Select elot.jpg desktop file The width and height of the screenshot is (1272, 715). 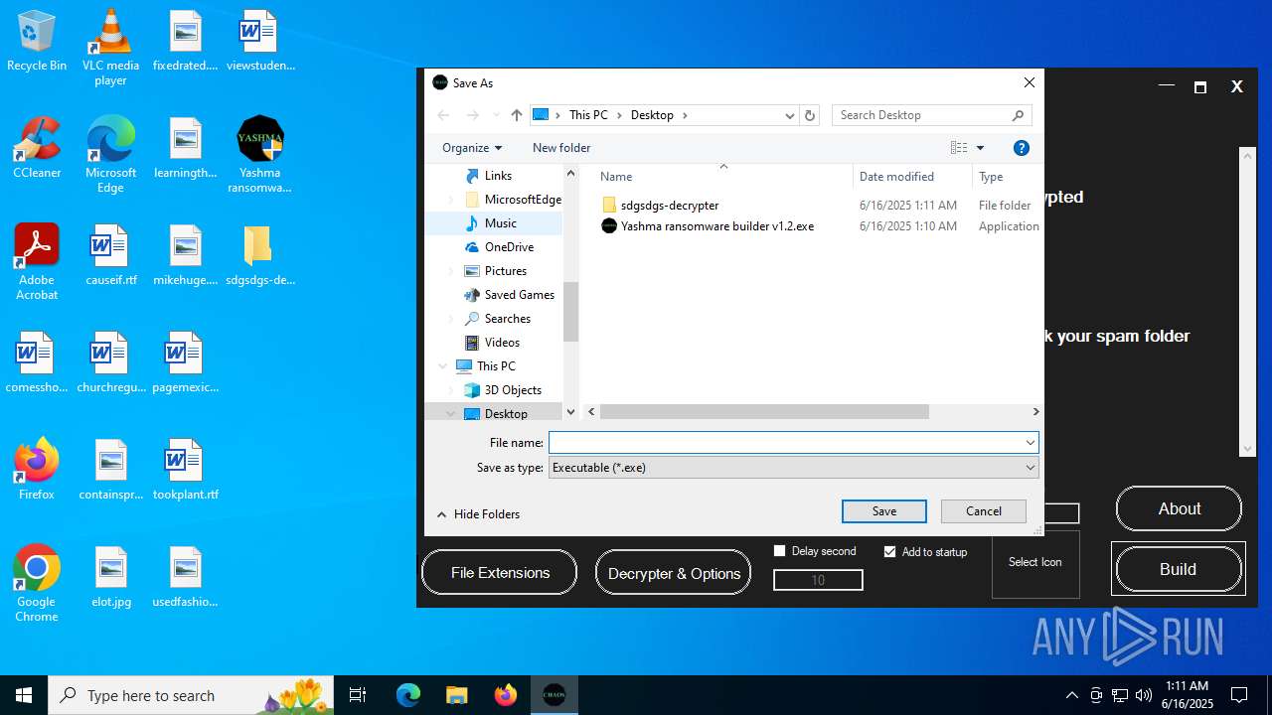pos(110,577)
